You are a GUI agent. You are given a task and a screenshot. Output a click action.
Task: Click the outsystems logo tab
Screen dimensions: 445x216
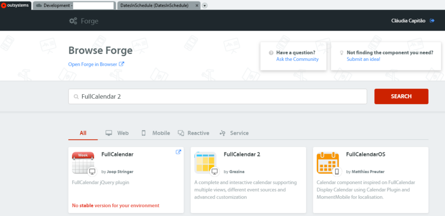coord(15,5)
